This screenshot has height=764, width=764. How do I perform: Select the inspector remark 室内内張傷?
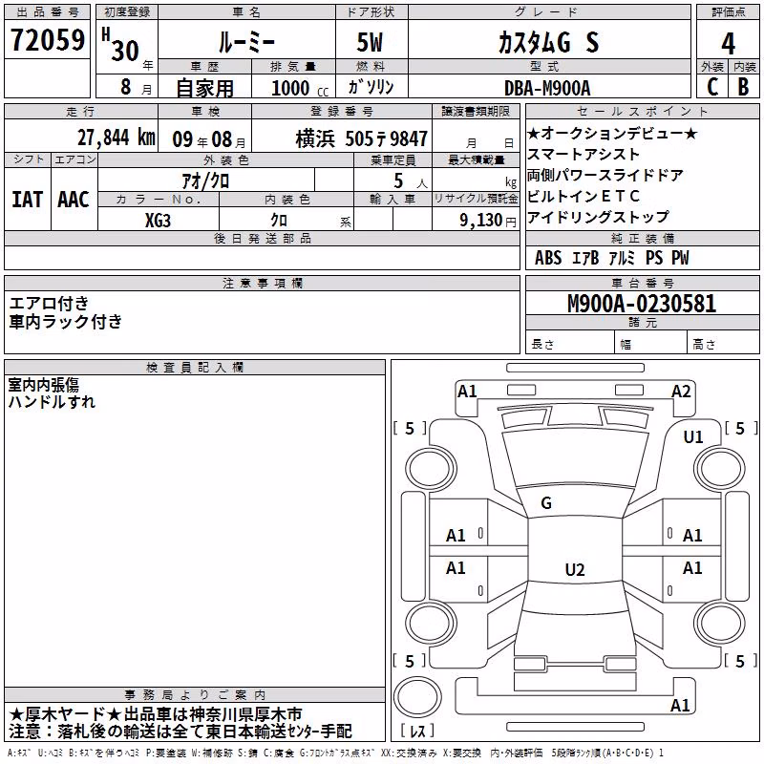coord(43,385)
